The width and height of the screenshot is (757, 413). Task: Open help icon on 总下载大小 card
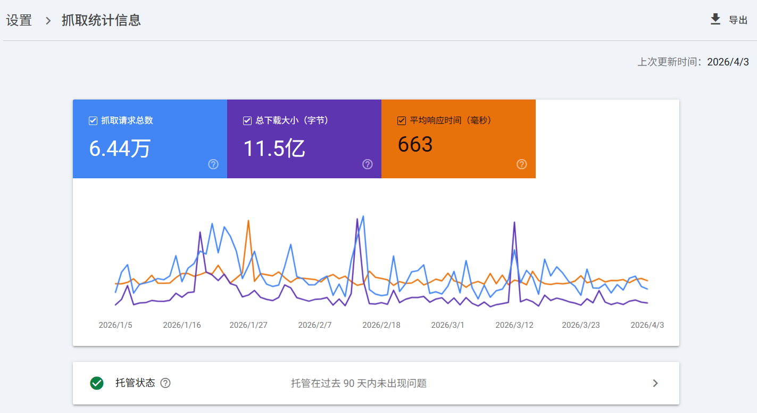click(368, 164)
